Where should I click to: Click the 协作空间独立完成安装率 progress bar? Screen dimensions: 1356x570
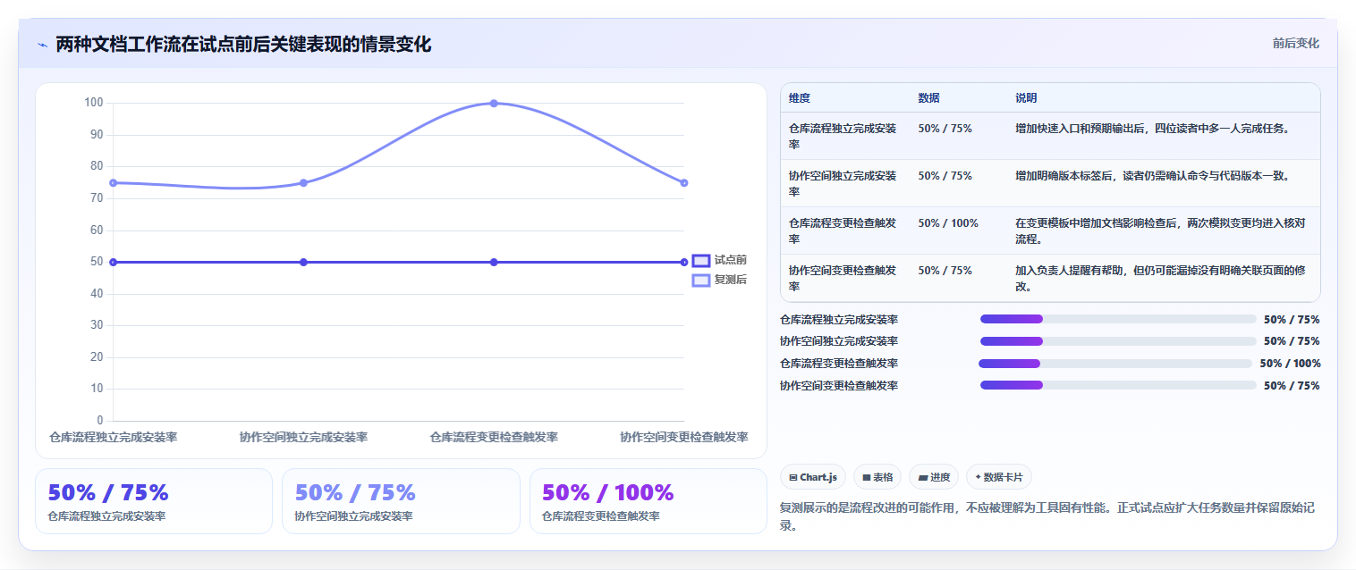tap(1118, 341)
